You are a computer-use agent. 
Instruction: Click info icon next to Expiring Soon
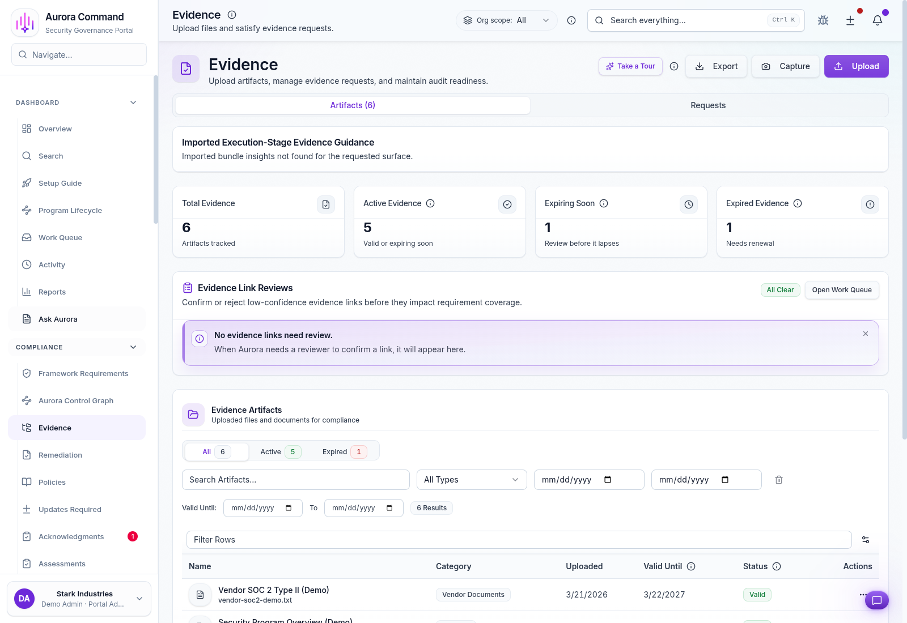pos(604,203)
